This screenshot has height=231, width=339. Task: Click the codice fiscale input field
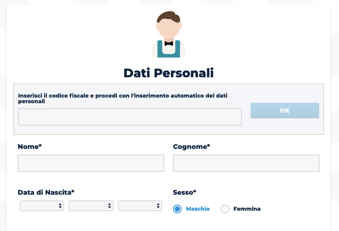[130, 117]
